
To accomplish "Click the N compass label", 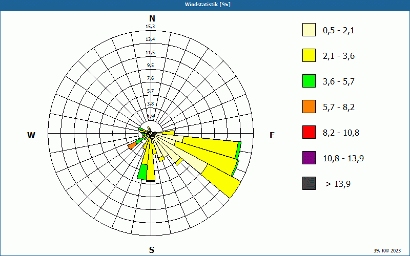I will click(152, 18).
